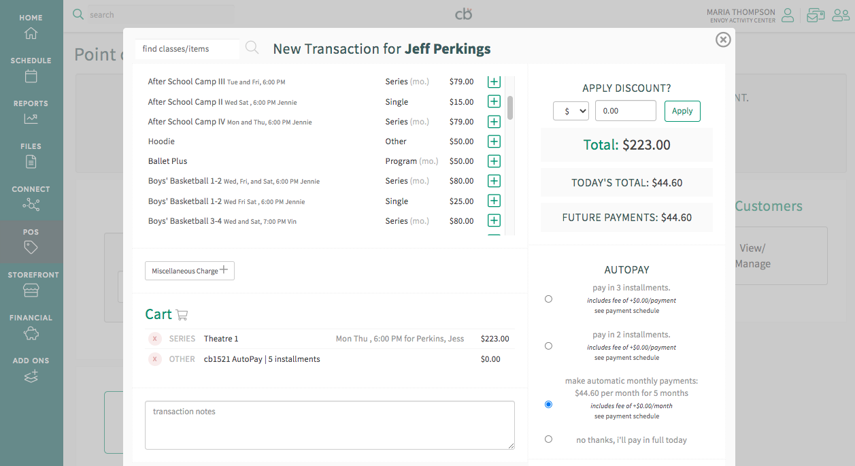
Task: Click the Apply discount button
Action: 682,111
